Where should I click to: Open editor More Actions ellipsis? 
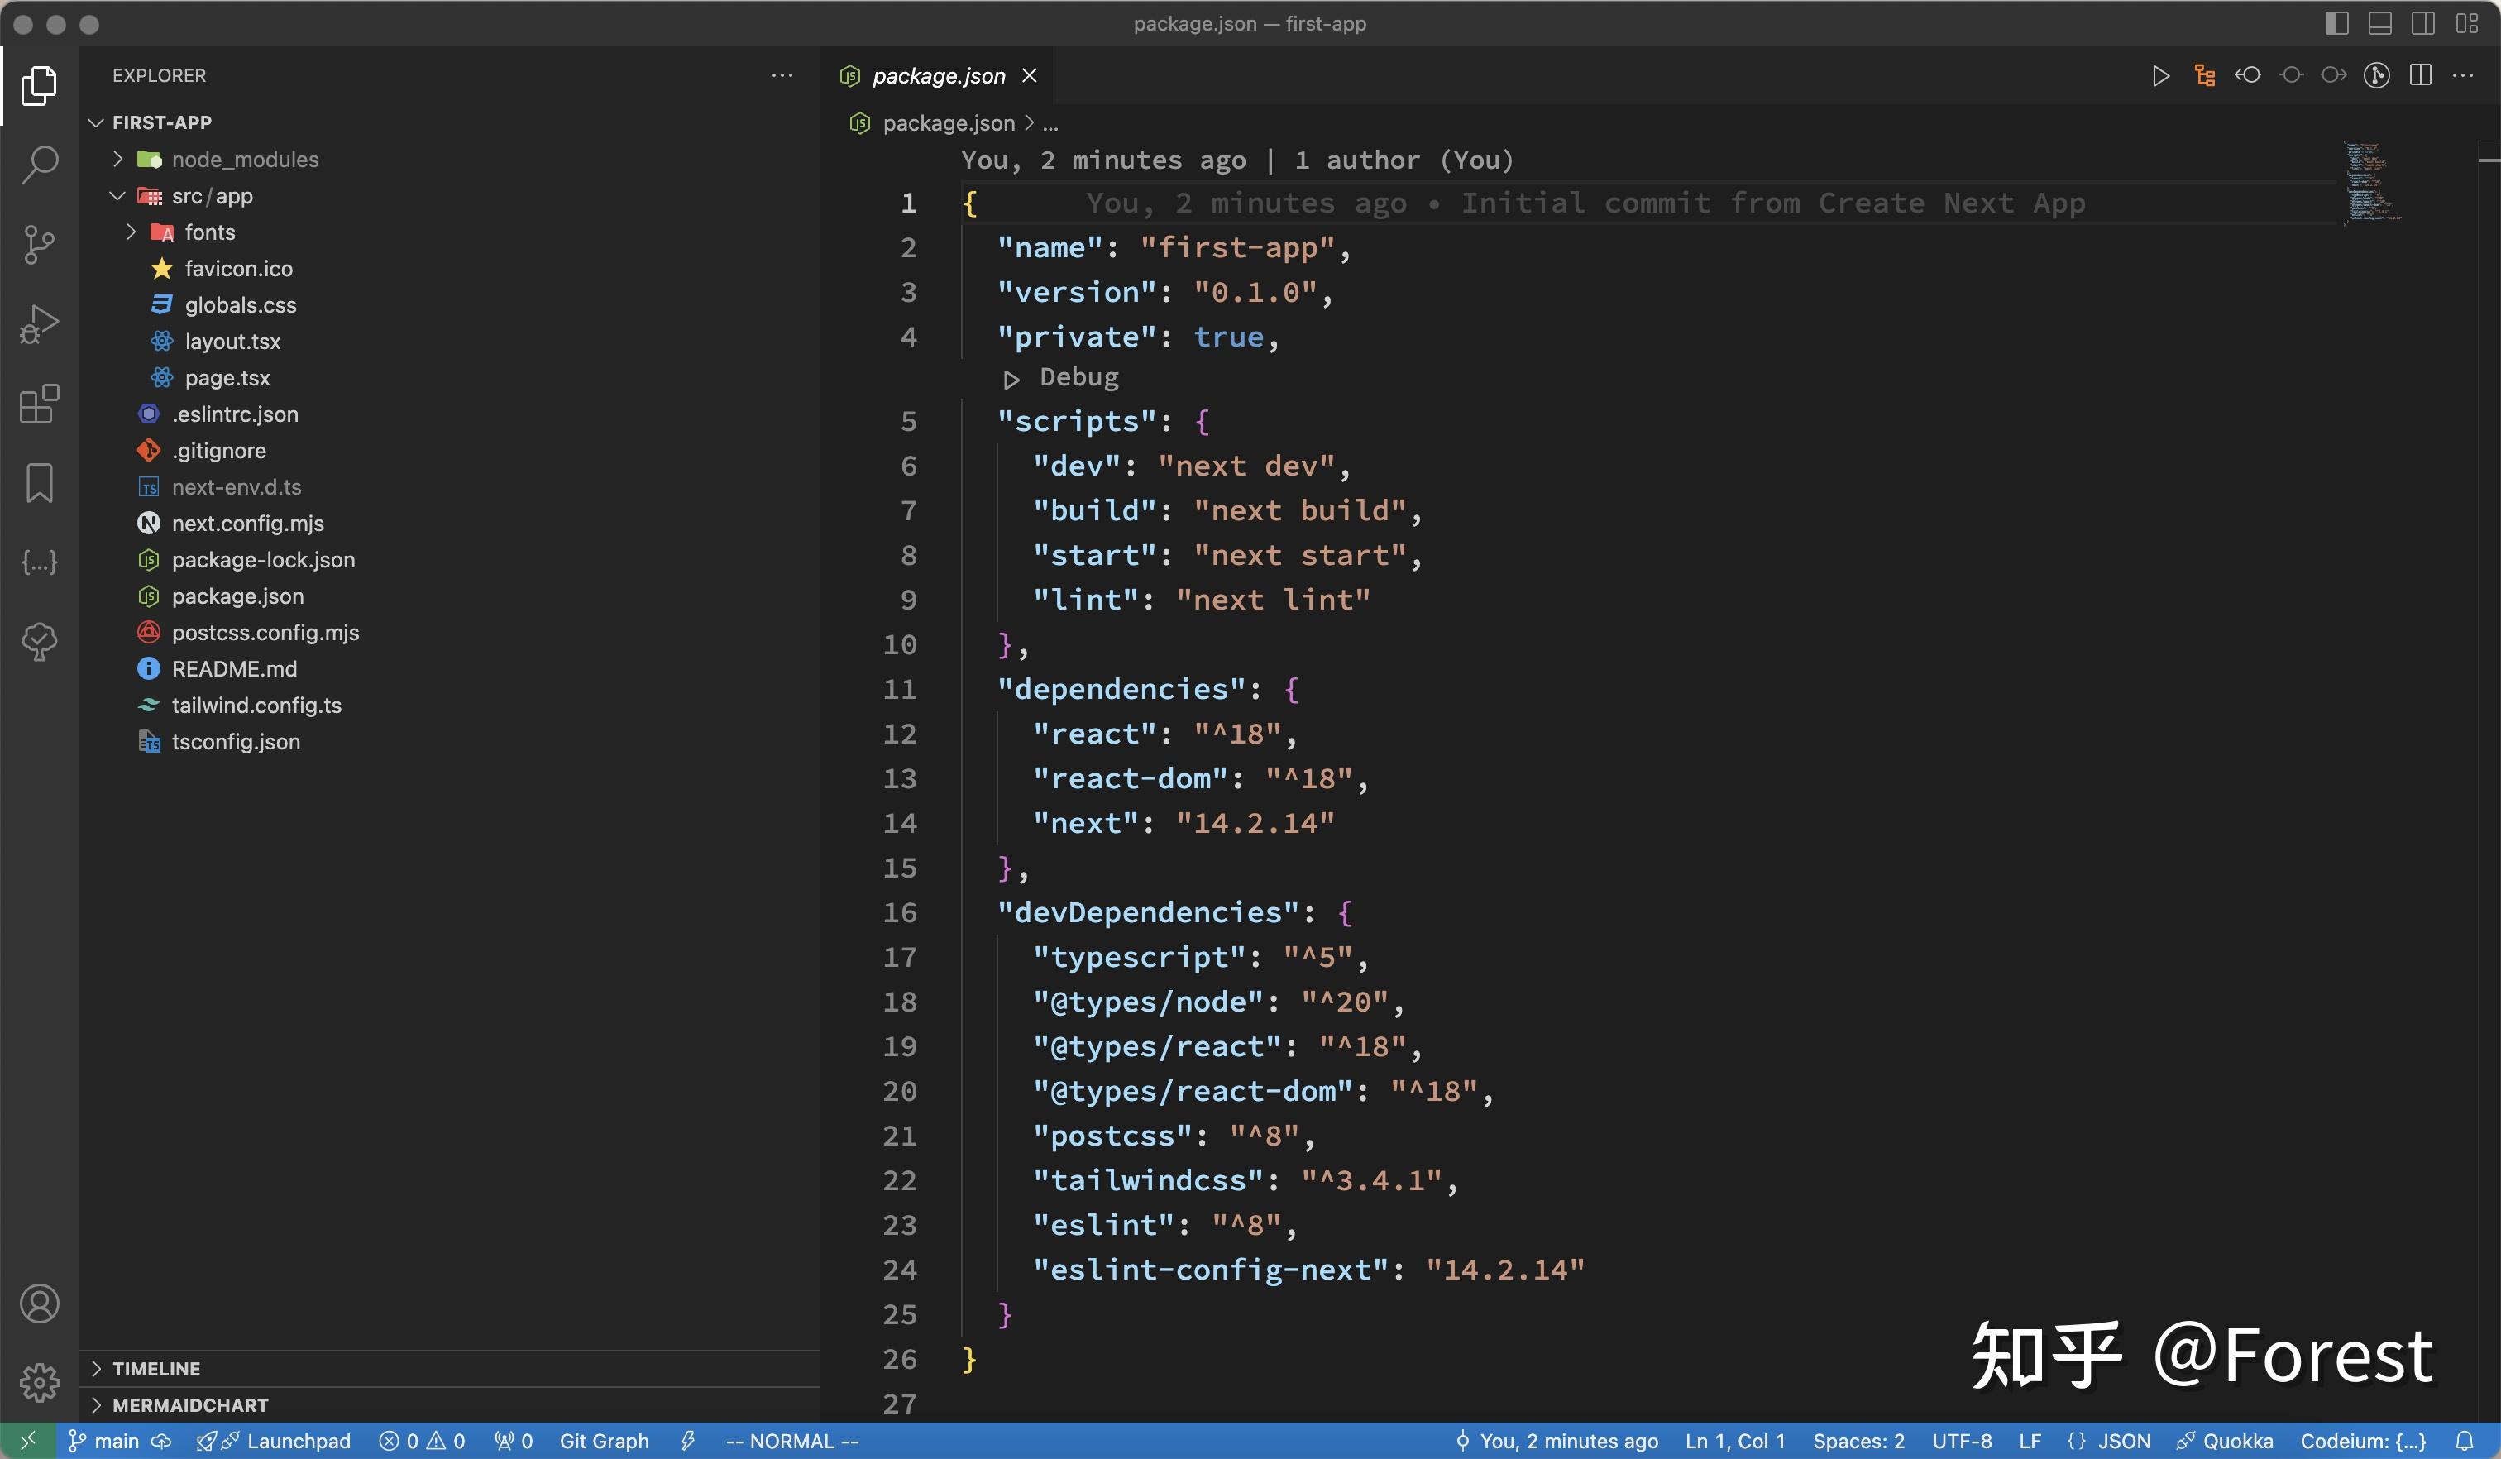pyautogui.click(x=2463, y=75)
